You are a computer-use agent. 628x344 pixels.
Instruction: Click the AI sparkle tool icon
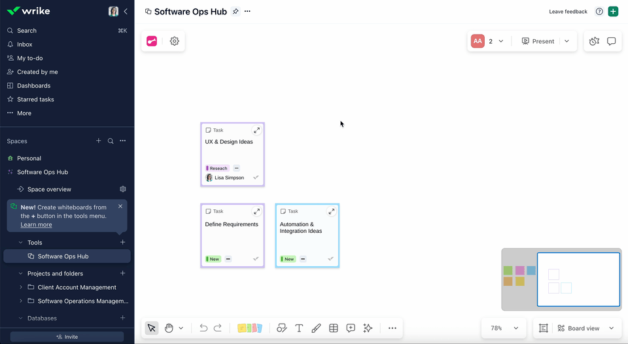(368, 328)
